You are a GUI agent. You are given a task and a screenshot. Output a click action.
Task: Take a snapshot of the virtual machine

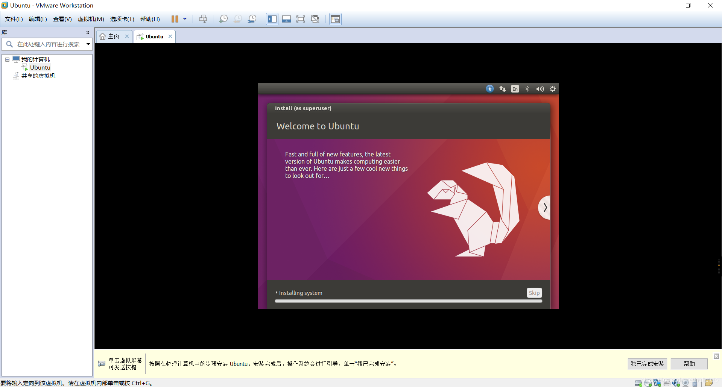(x=223, y=19)
